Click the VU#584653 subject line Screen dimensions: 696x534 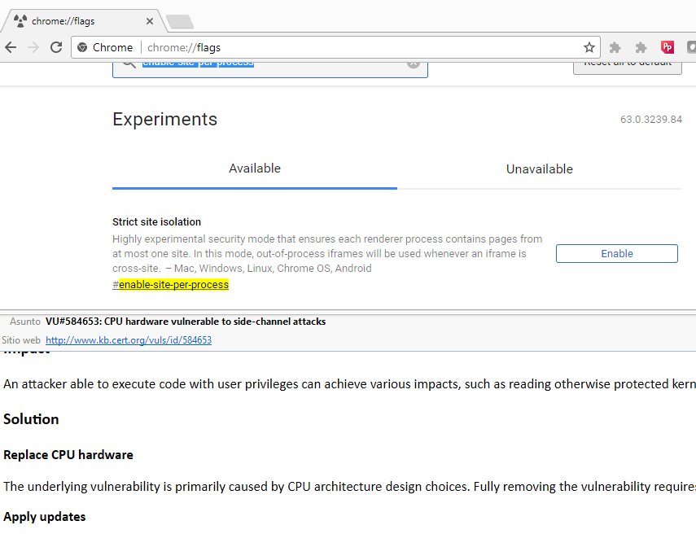tap(186, 322)
